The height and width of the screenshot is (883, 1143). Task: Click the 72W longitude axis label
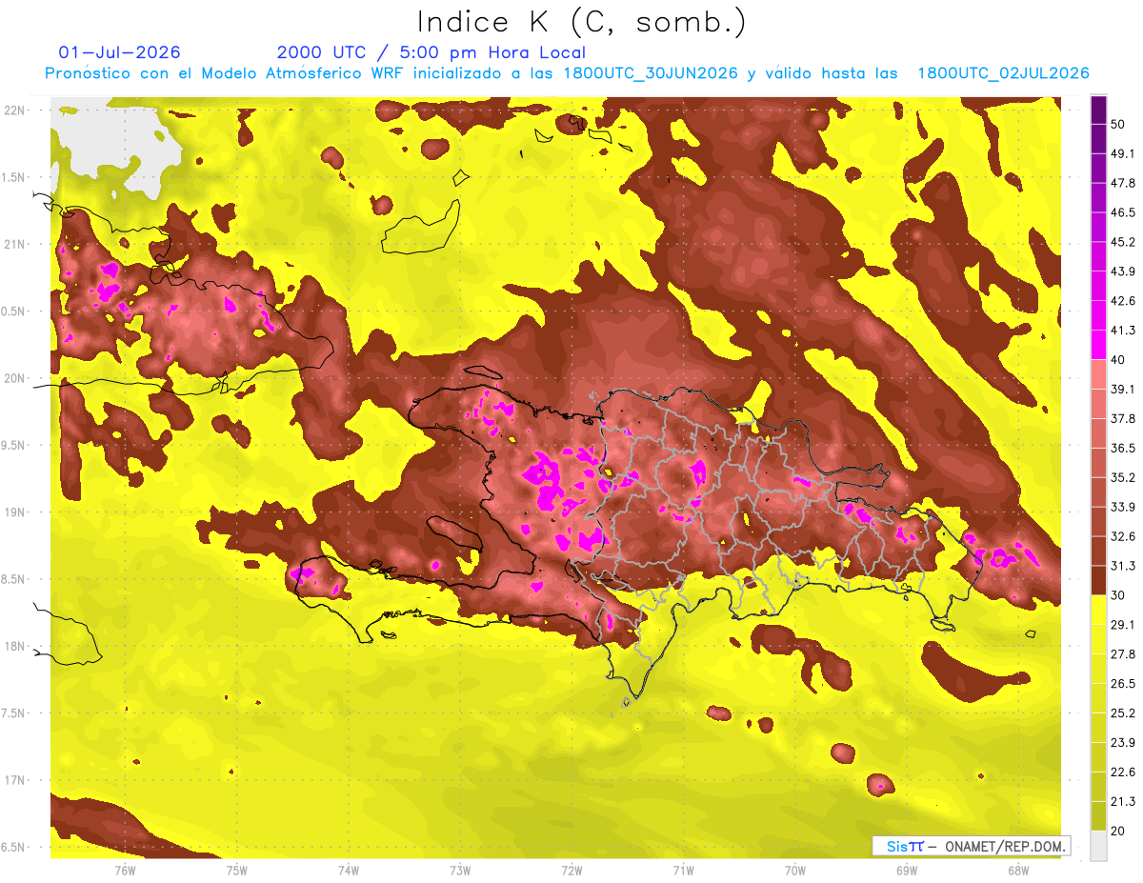click(571, 871)
